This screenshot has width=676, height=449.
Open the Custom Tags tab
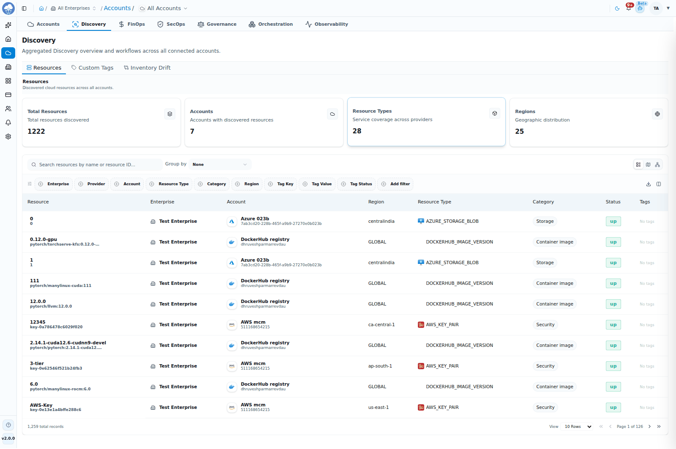click(93, 68)
